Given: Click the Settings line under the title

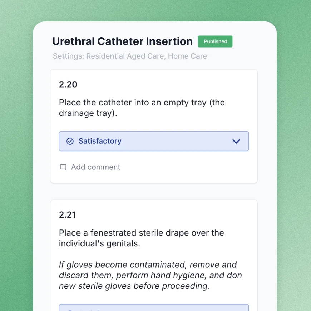Looking at the screenshot, I should pos(130,56).
